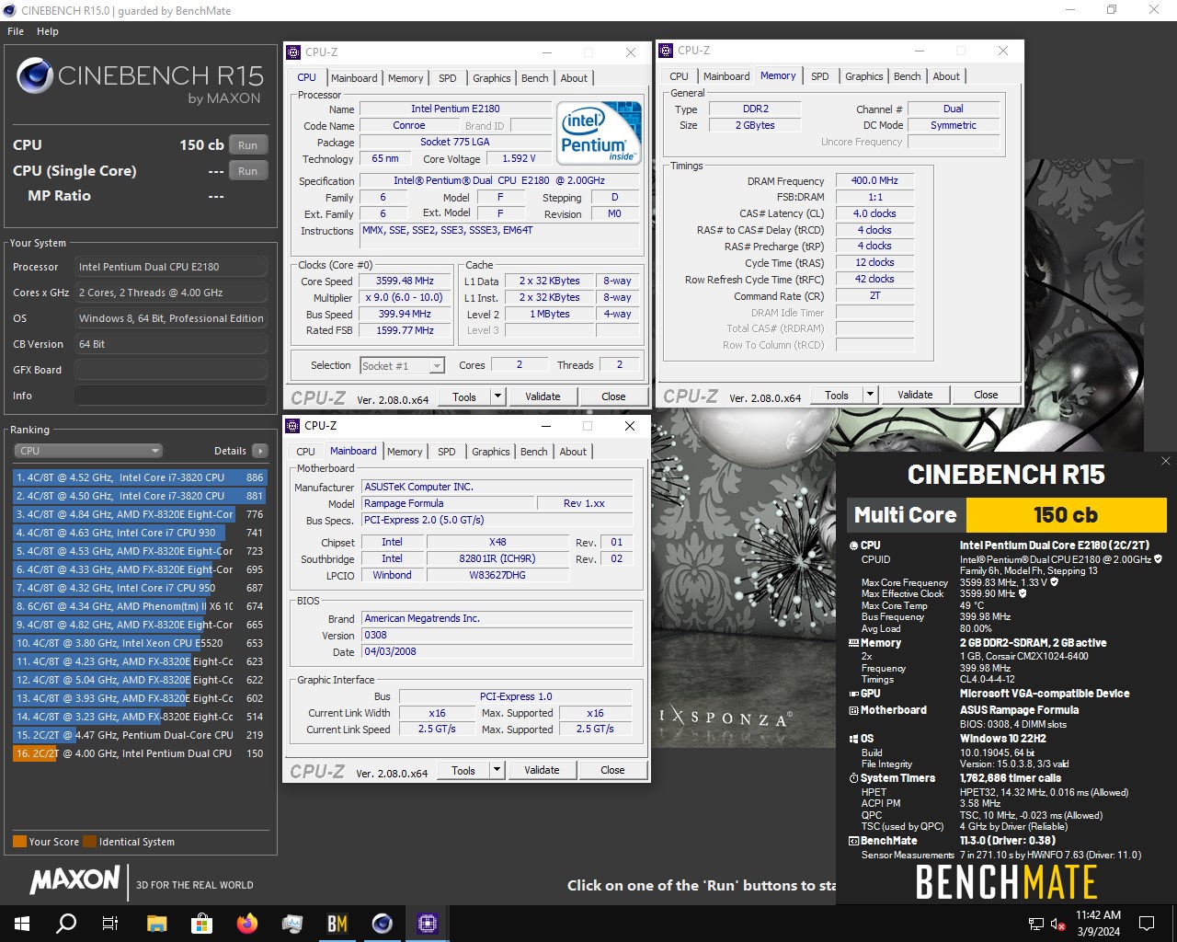Open the Help menu in Cinebench
The image size is (1177, 942).
48,31
